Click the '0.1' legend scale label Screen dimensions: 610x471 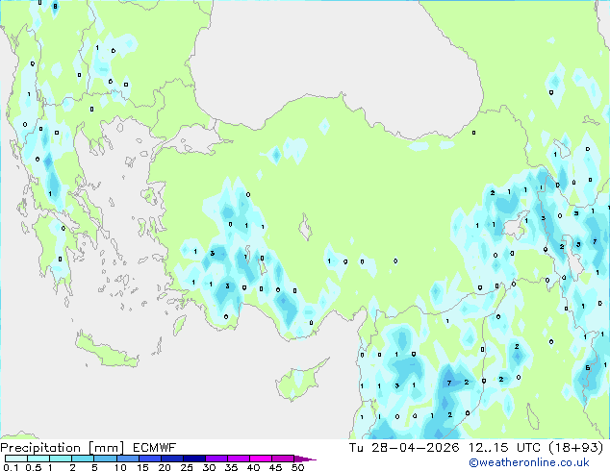(x=11, y=467)
